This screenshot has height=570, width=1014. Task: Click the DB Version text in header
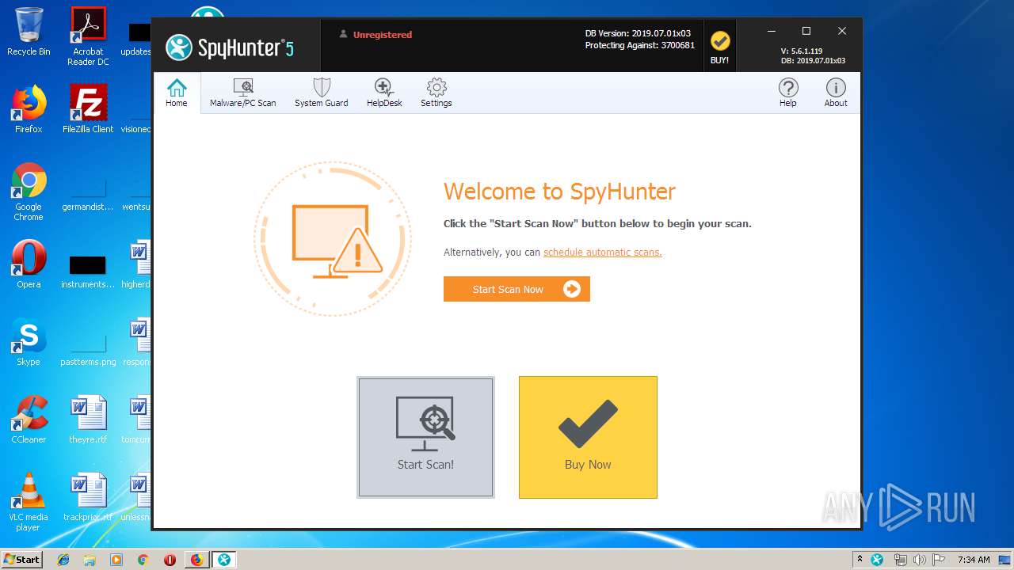coord(638,33)
